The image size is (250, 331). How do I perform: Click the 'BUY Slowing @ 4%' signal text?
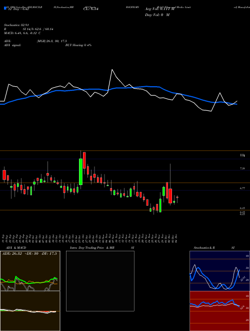click(x=78, y=45)
